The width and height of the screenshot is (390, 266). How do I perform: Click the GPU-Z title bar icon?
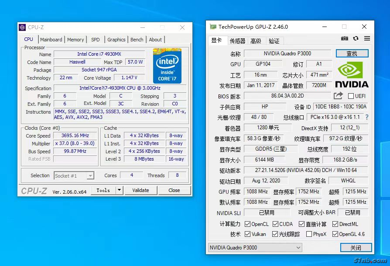coord(213,27)
